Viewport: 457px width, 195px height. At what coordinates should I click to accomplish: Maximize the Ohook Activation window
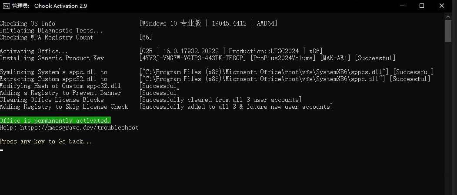pyautogui.click(x=422, y=6)
